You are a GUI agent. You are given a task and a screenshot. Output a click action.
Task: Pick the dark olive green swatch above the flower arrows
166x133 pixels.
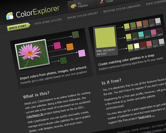click(x=75, y=35)
